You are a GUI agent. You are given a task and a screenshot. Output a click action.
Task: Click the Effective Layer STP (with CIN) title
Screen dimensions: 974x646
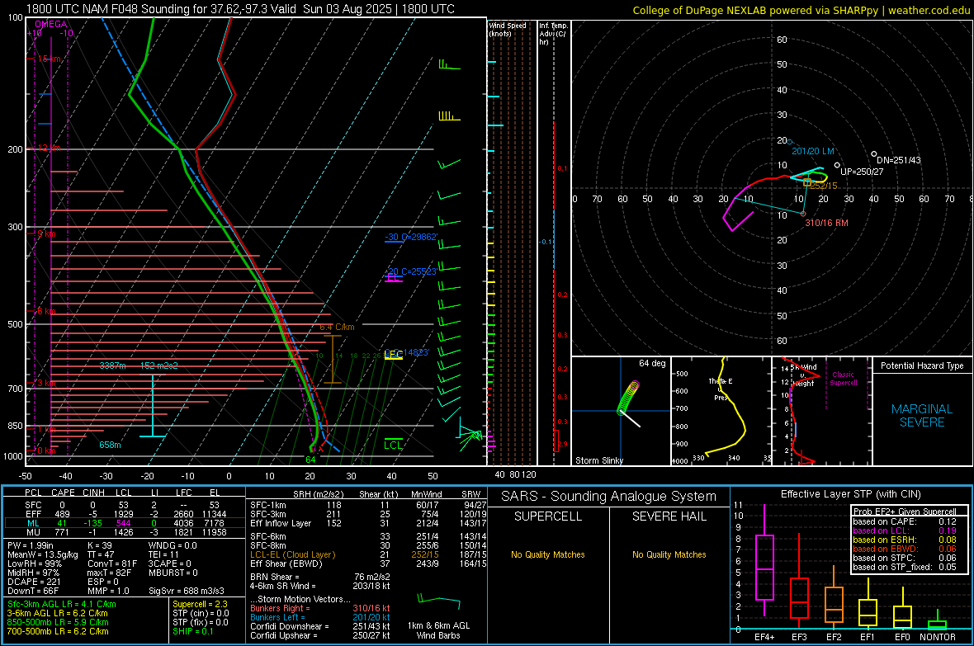click(x=851, y=494)
